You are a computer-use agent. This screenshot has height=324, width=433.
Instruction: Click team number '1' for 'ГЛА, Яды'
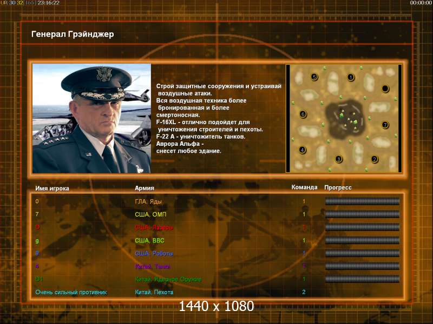pos(304,201)
